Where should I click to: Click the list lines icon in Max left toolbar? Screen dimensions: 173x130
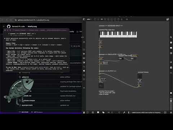tap(84, 42)
